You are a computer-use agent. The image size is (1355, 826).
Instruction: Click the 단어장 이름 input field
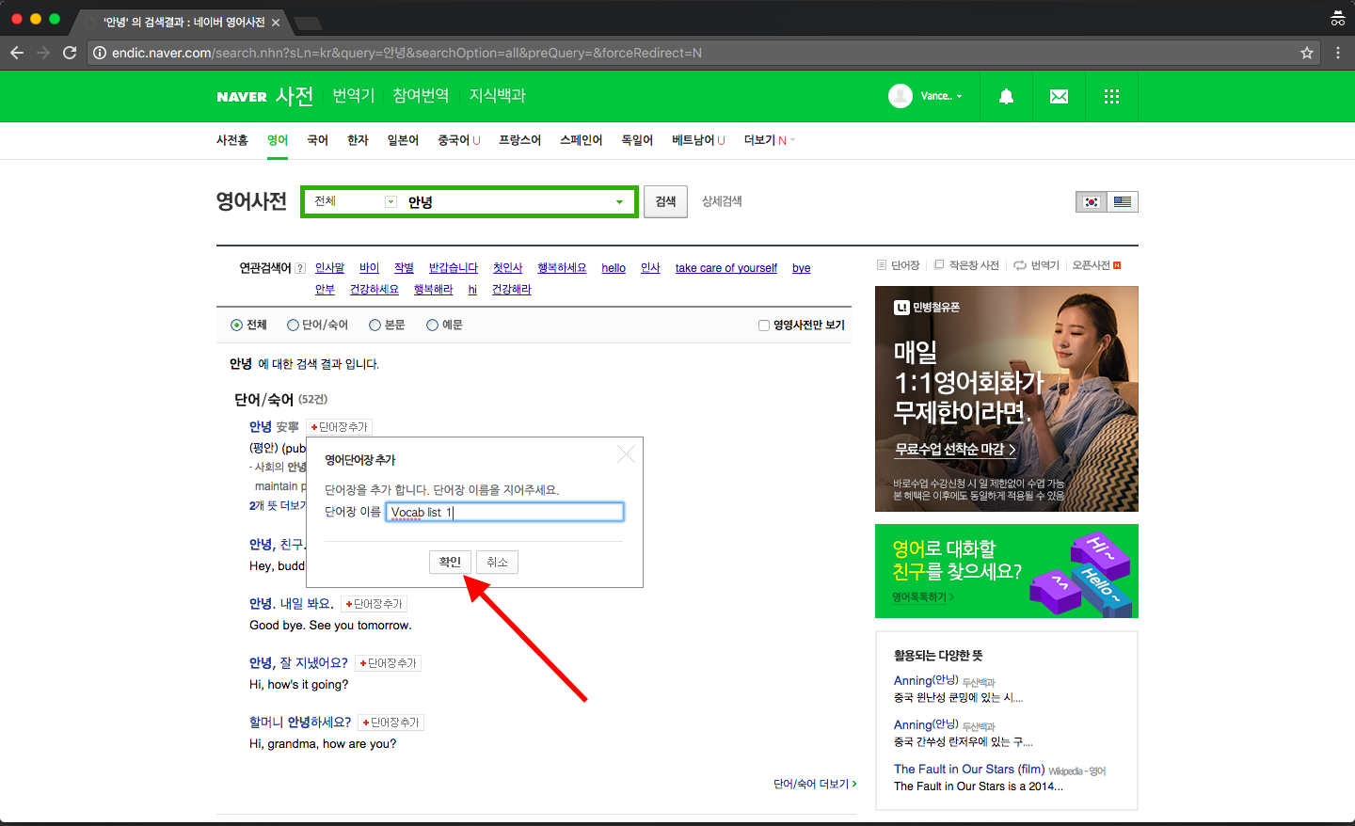tap(504, 512)
